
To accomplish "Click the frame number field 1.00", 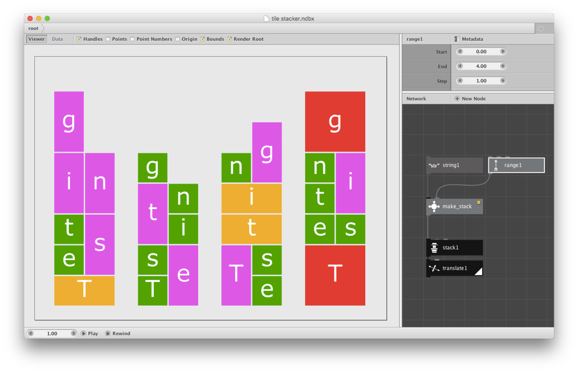I will tap(52, 334).
